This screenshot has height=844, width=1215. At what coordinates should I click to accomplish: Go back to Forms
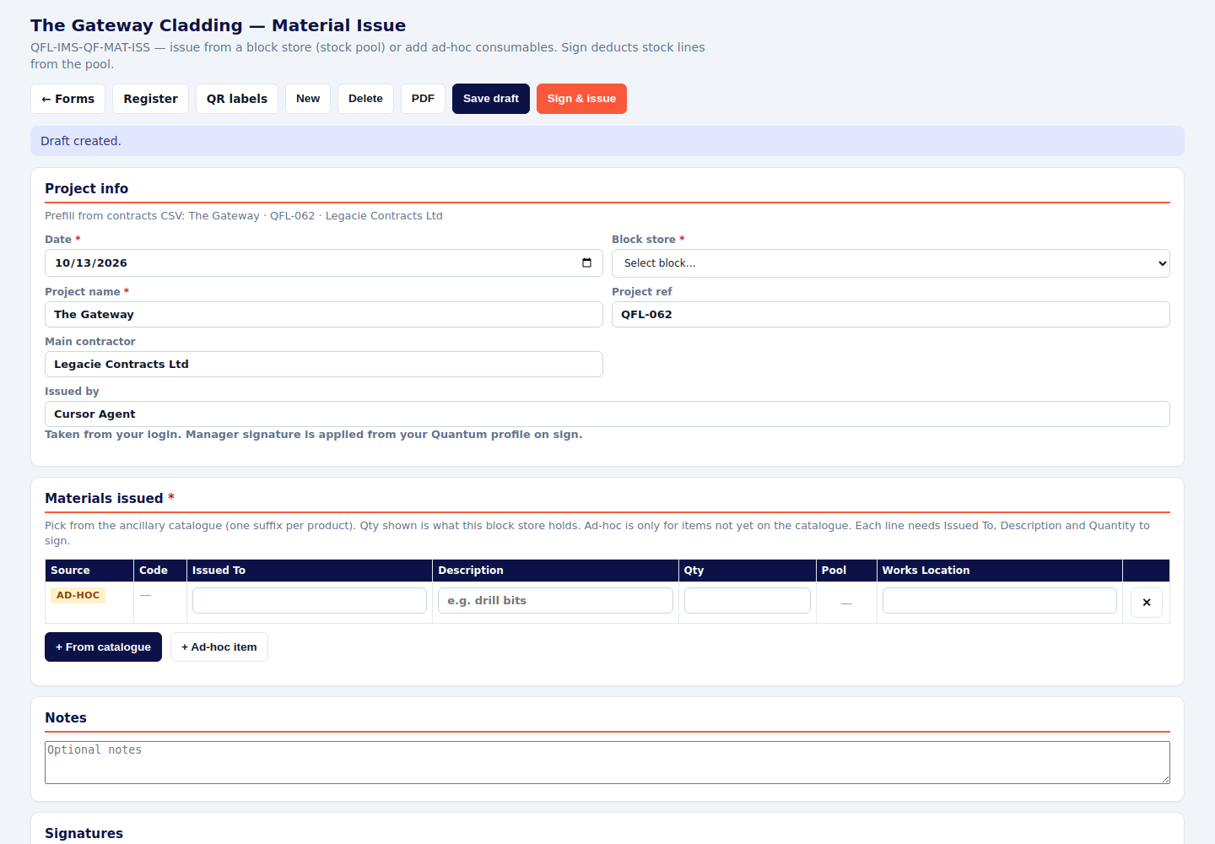pos(68,99)
